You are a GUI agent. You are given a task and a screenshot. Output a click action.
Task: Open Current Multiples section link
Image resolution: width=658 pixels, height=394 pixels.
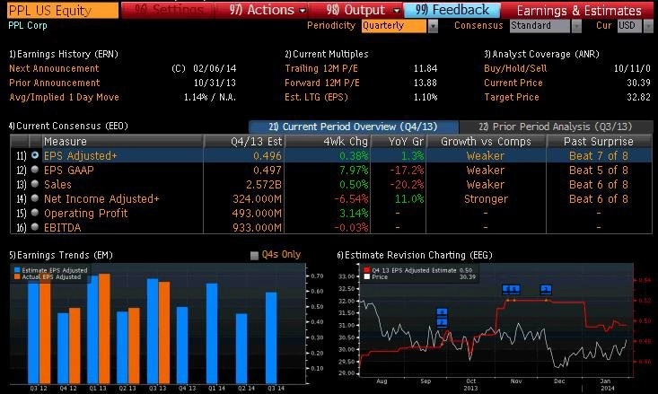[326, 54]
